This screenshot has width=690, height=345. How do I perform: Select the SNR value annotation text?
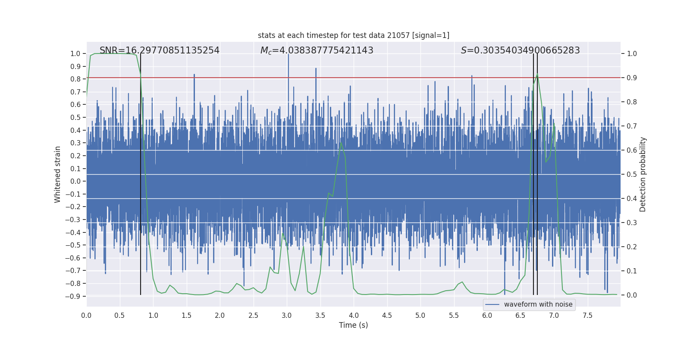(159, 50)
